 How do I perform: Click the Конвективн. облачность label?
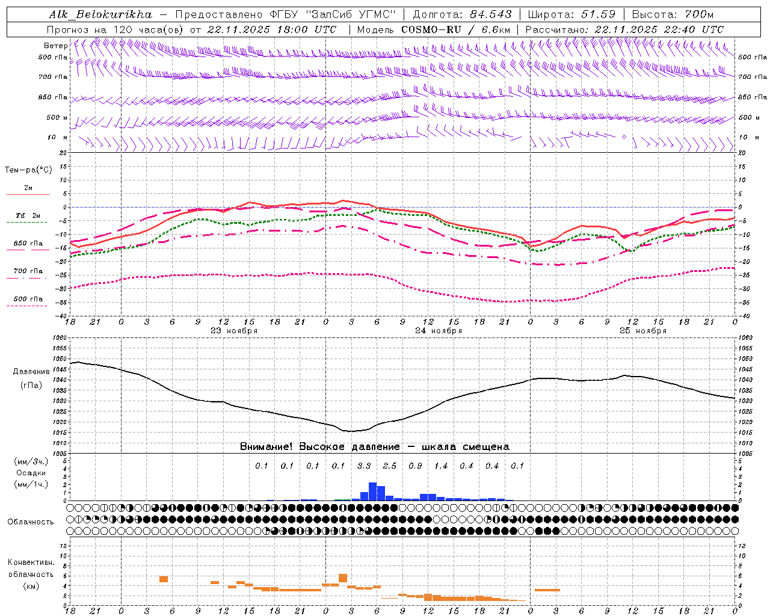click(x=31, y=568)
